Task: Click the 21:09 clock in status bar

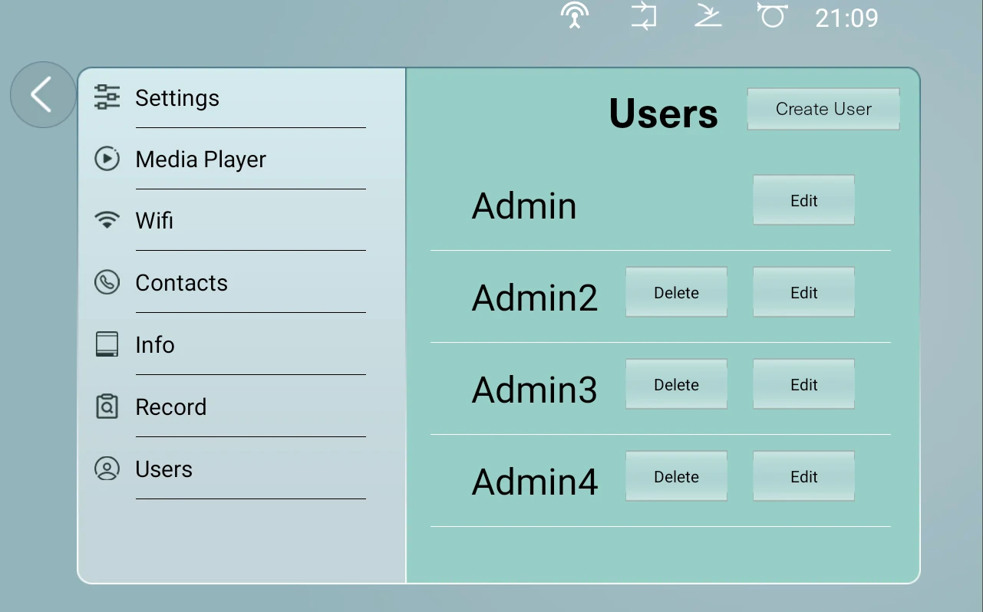Action: pos(846,18)
